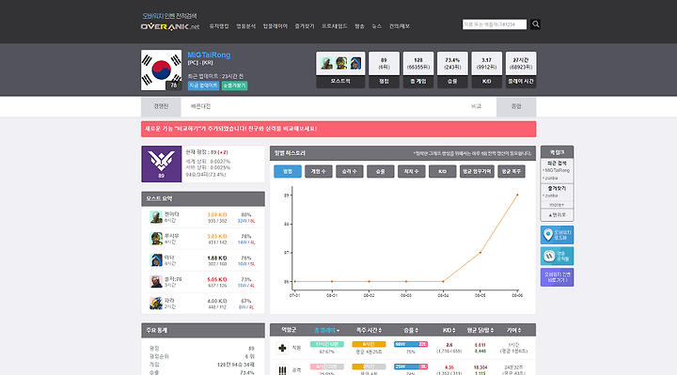The image size is (677, 375).
Task: Switch to the competitive (first gray) tab
Action: point(161,106)
